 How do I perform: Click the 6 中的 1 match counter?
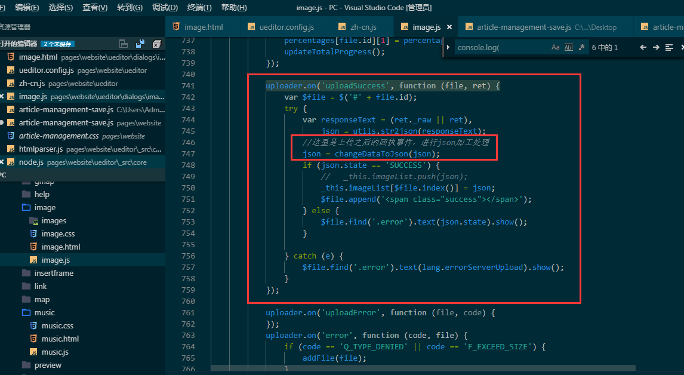click(x=605, y=48)
